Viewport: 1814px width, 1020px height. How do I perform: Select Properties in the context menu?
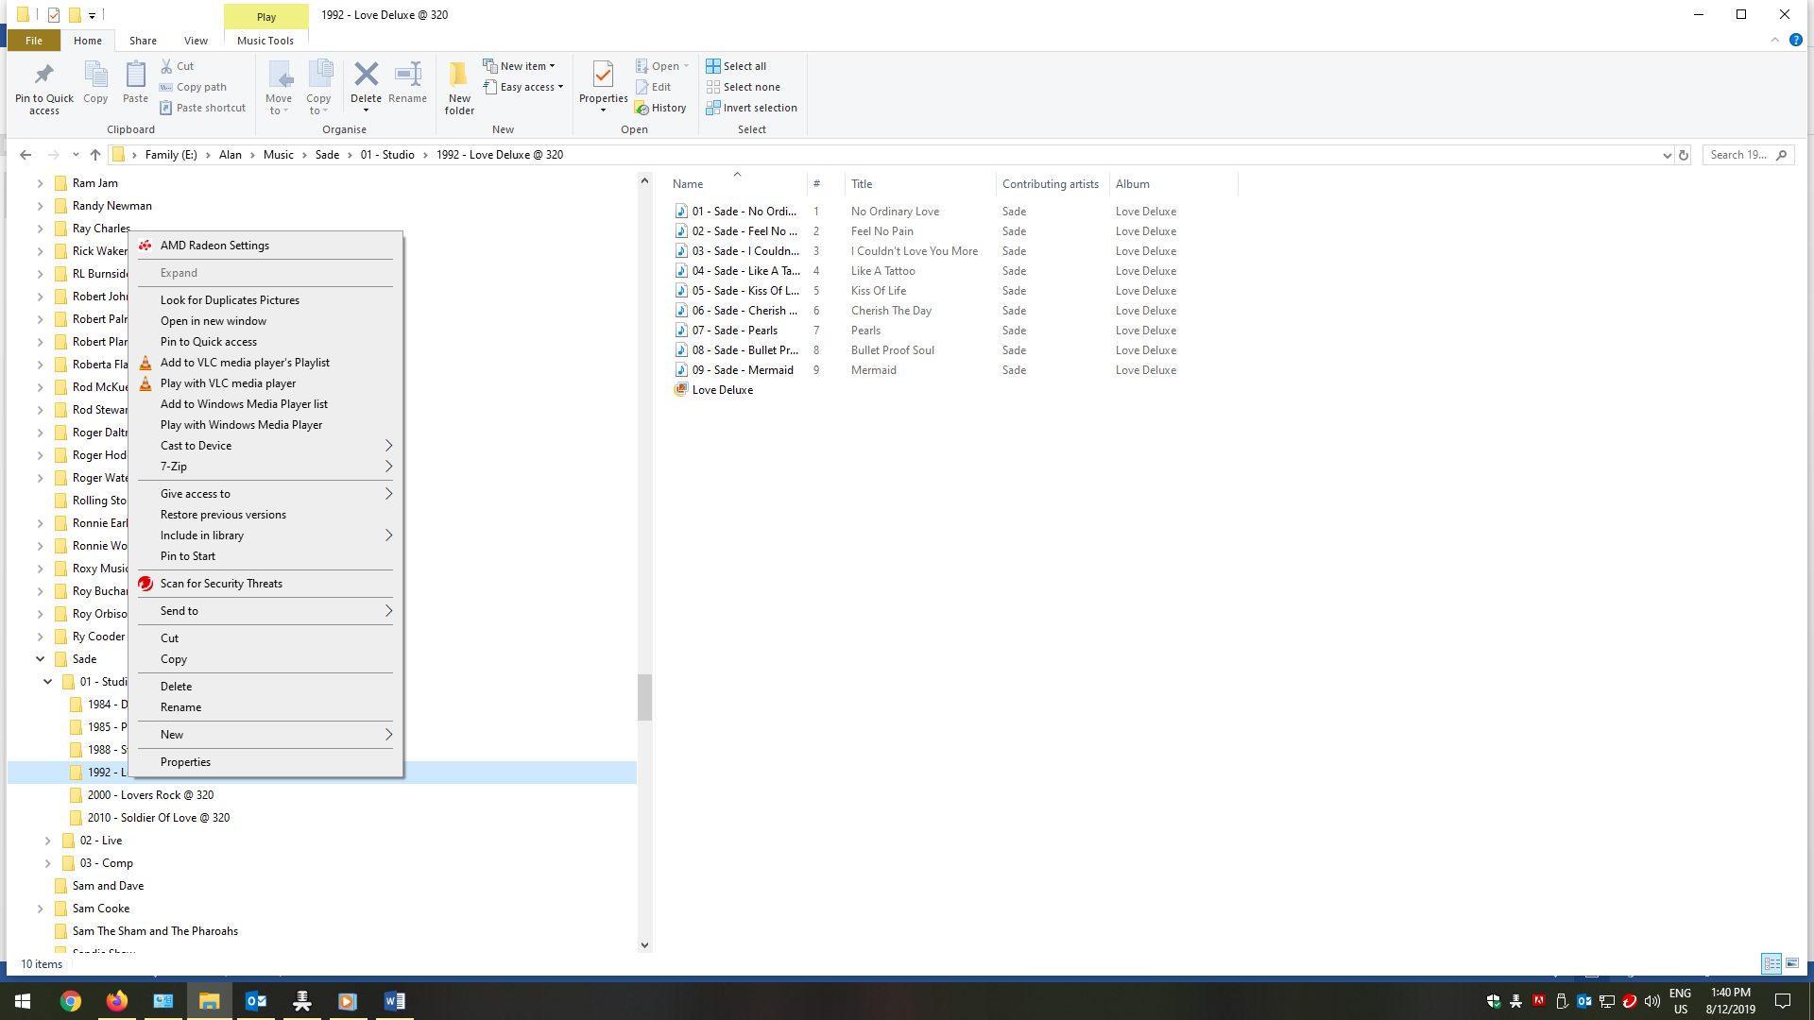click(x=265, y=762)
